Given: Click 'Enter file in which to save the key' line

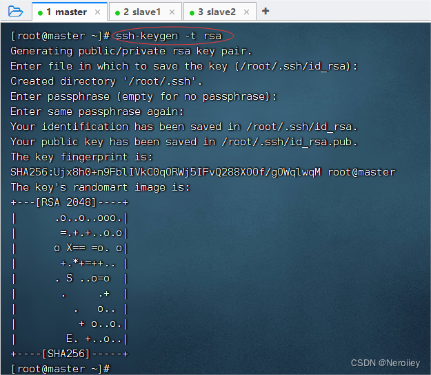Looking at the screenshot, I should point(184,66).
